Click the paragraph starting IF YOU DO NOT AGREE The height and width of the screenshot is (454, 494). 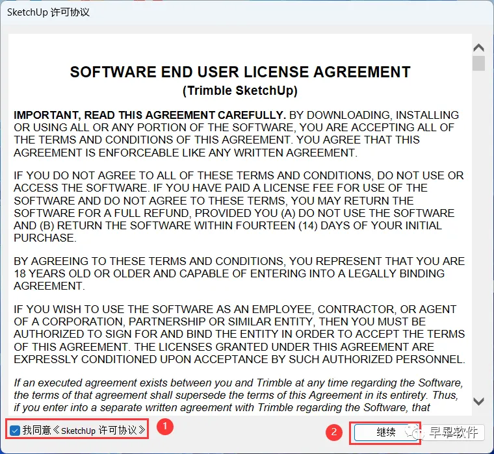pyautogui.click(x=239, y=207)
